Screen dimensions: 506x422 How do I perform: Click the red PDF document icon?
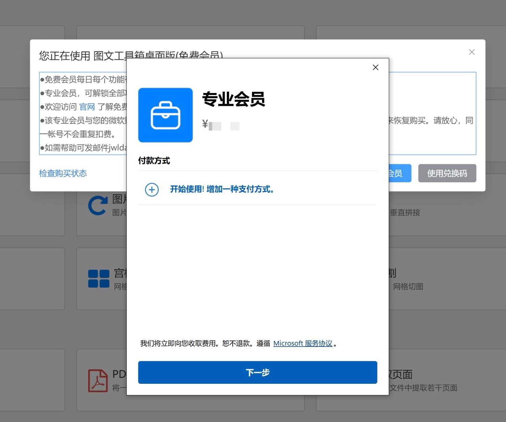coord(98,380)
